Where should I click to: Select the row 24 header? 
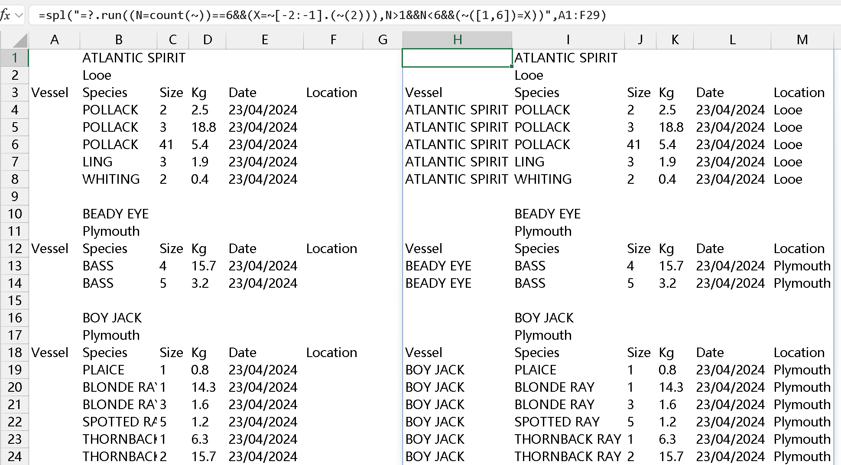pyautogui.click(x=15, y=456)
